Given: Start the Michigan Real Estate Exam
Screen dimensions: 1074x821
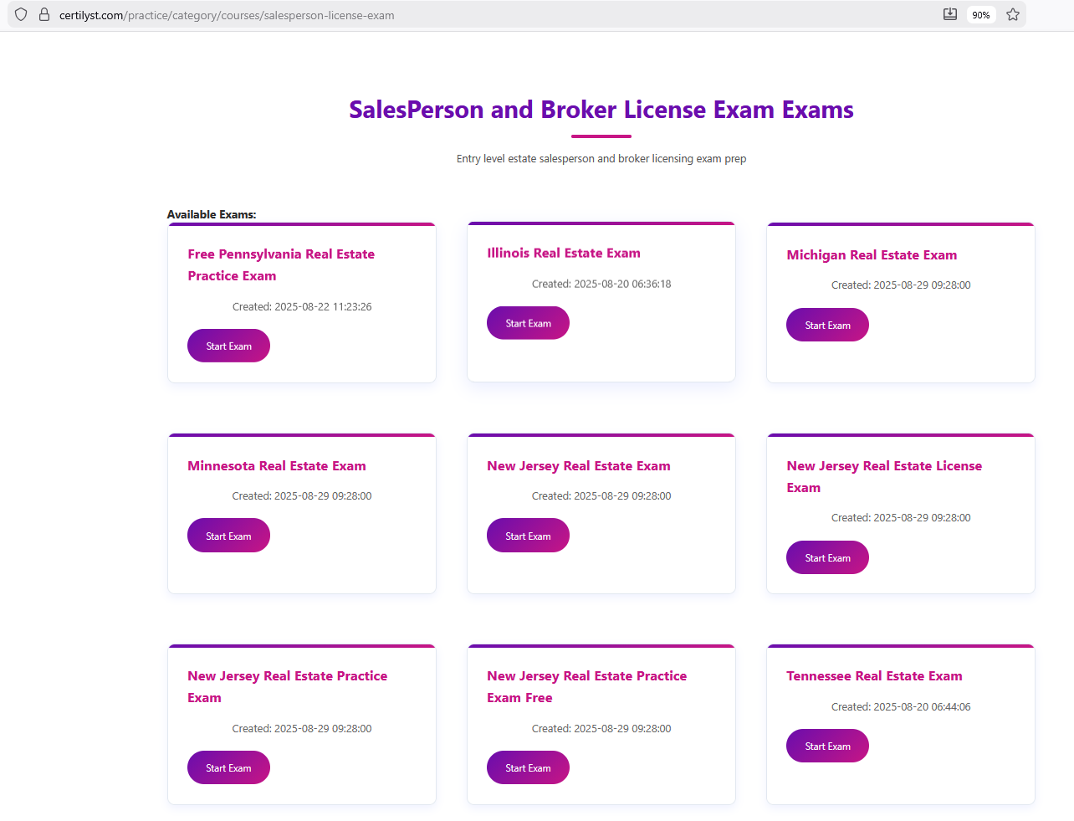Looking at the screenshot, I should [x=827, y=325].
